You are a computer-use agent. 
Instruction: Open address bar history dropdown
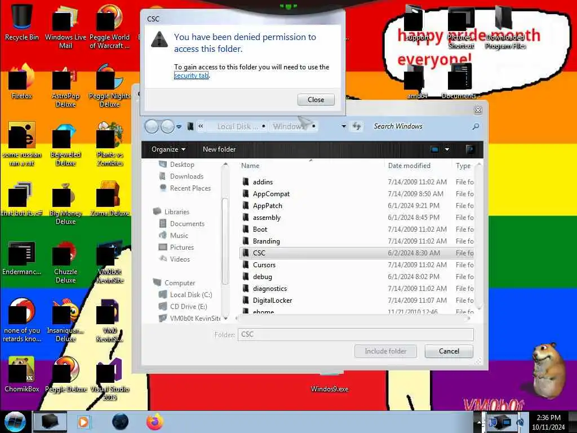point(344,126)
